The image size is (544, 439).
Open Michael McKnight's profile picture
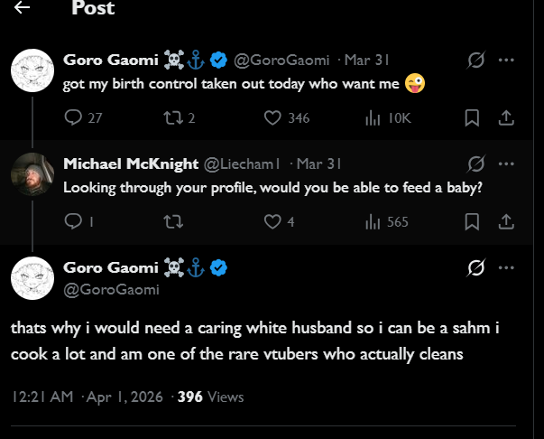coord(32,173)
